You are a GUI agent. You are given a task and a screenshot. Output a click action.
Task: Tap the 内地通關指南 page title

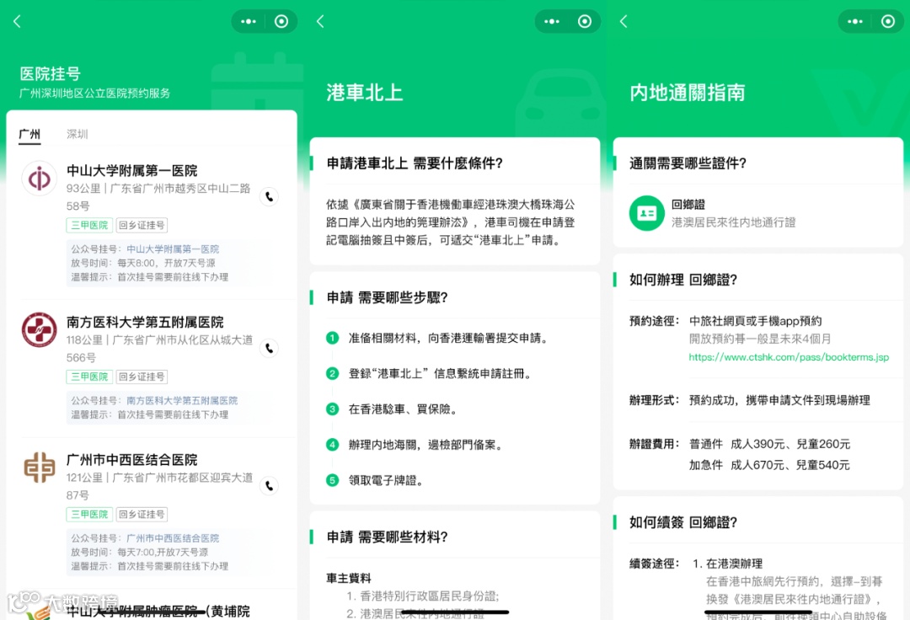tap(688, 93)
